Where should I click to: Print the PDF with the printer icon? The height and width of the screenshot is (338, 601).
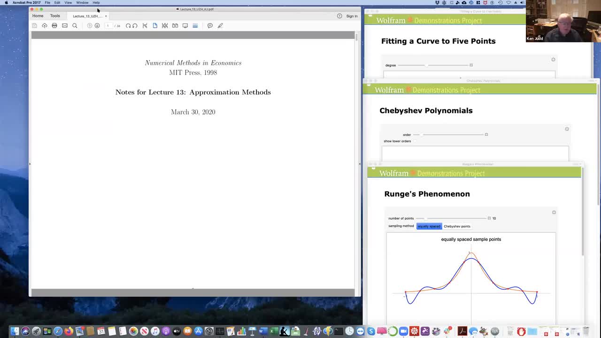point(54,25)
